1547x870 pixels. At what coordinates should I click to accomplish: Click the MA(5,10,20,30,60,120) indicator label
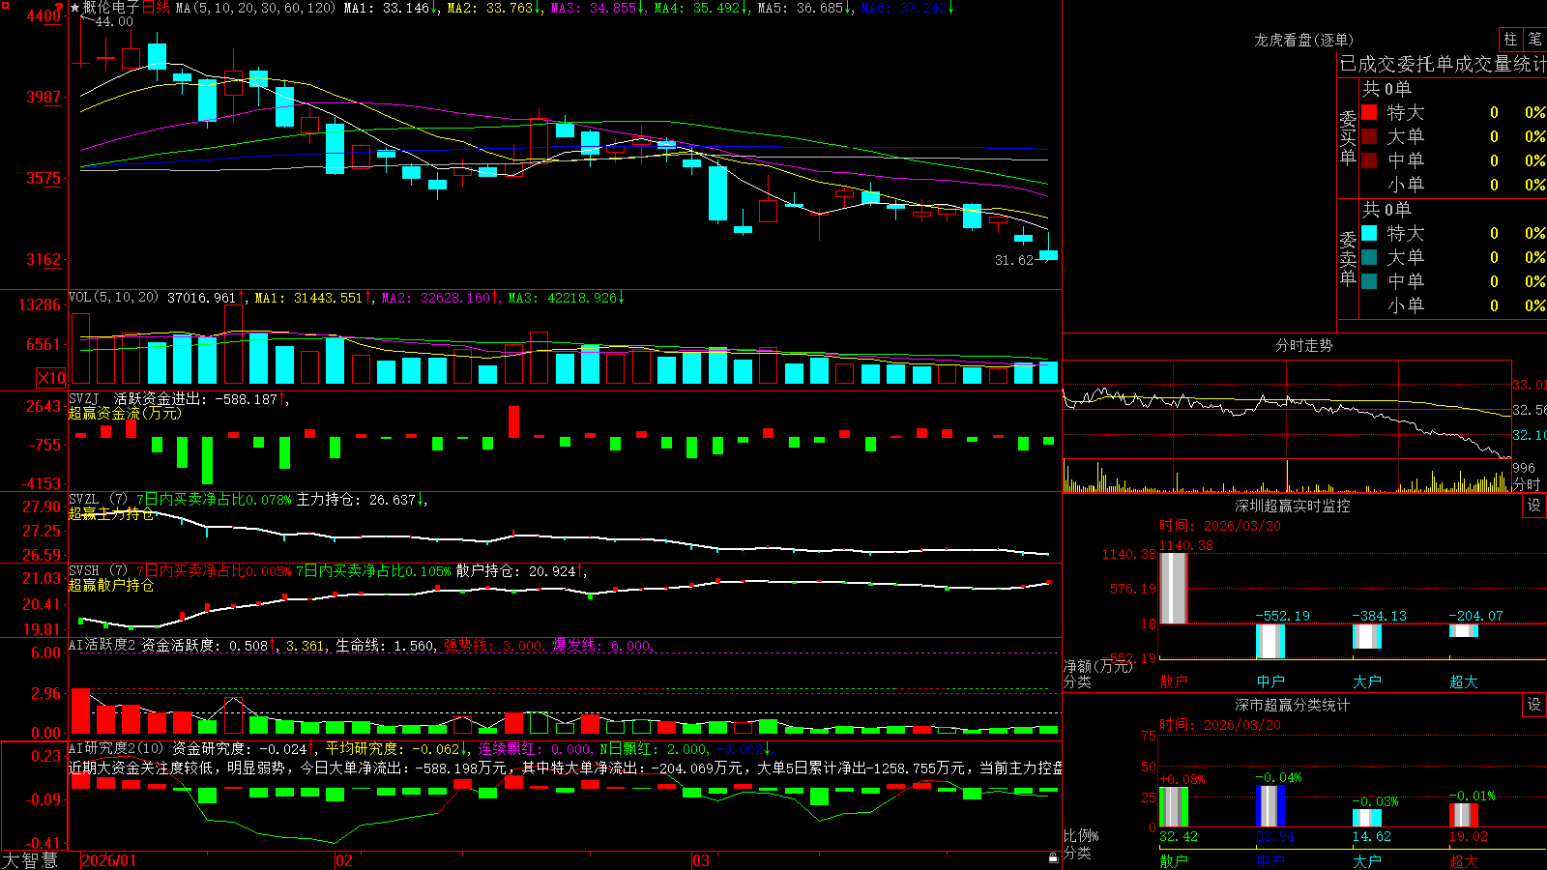[255, 8]
